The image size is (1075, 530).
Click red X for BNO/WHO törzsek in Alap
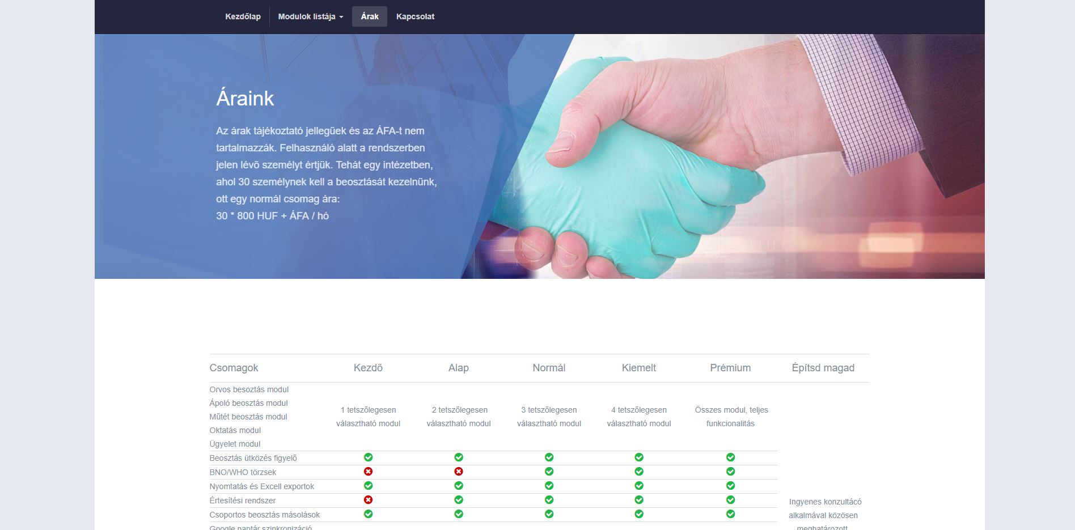point(459,472)
